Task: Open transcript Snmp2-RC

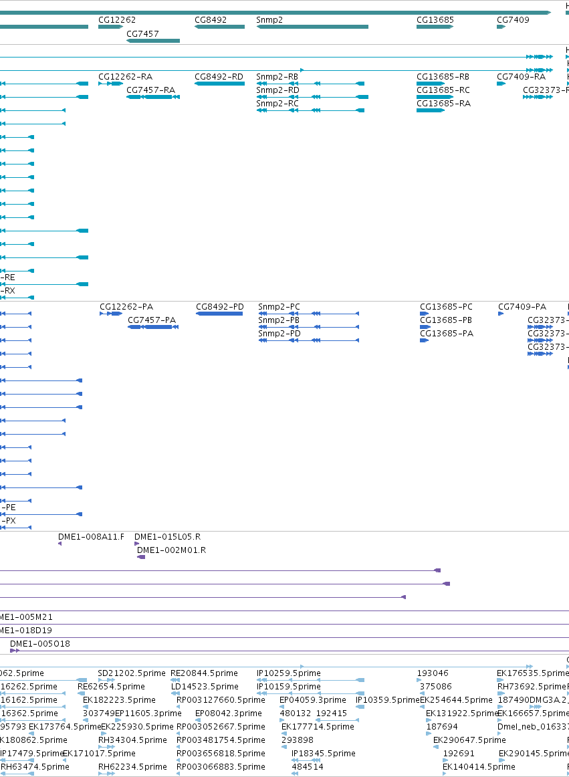Action: coord(277,104)
